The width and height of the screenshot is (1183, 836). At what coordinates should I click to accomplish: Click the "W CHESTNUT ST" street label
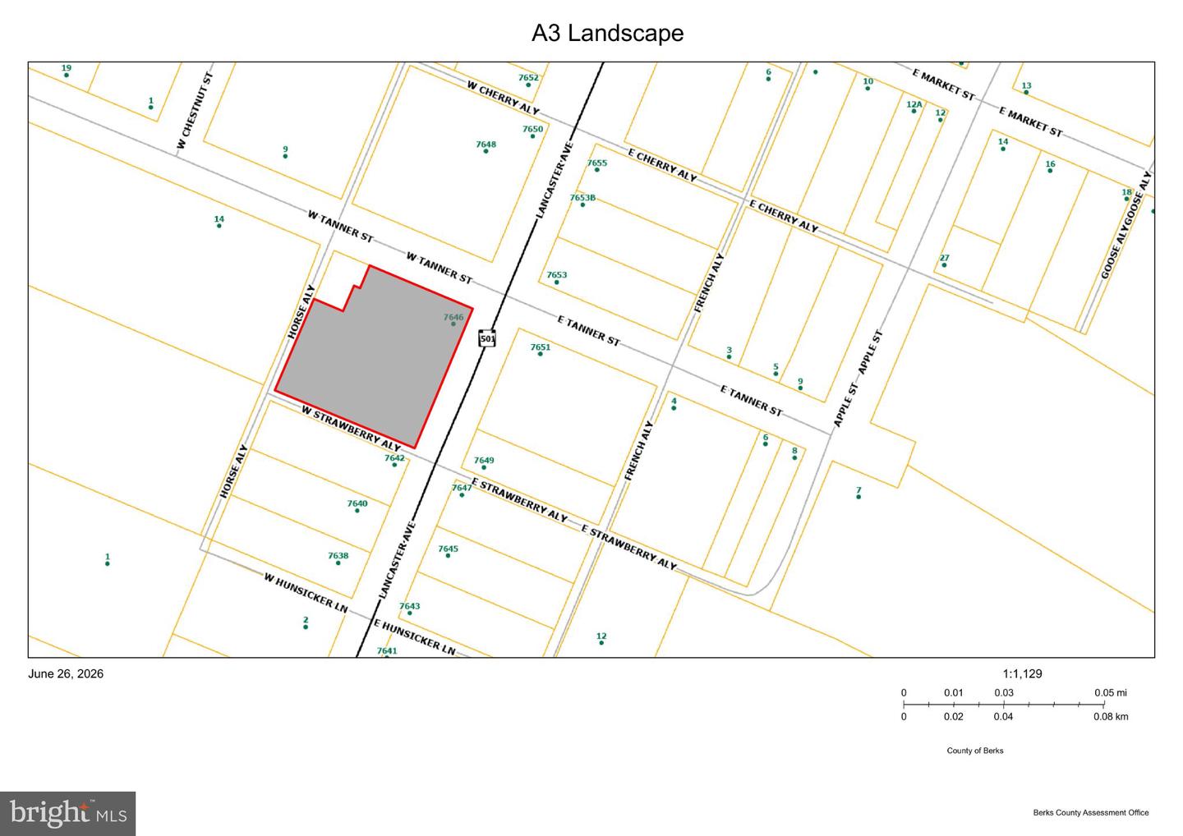point(195,111)
